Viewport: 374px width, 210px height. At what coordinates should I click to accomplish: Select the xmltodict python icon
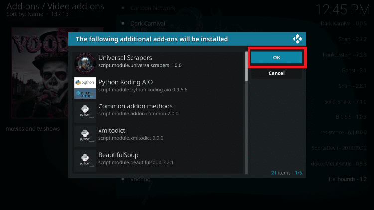[x=85, y=136]
